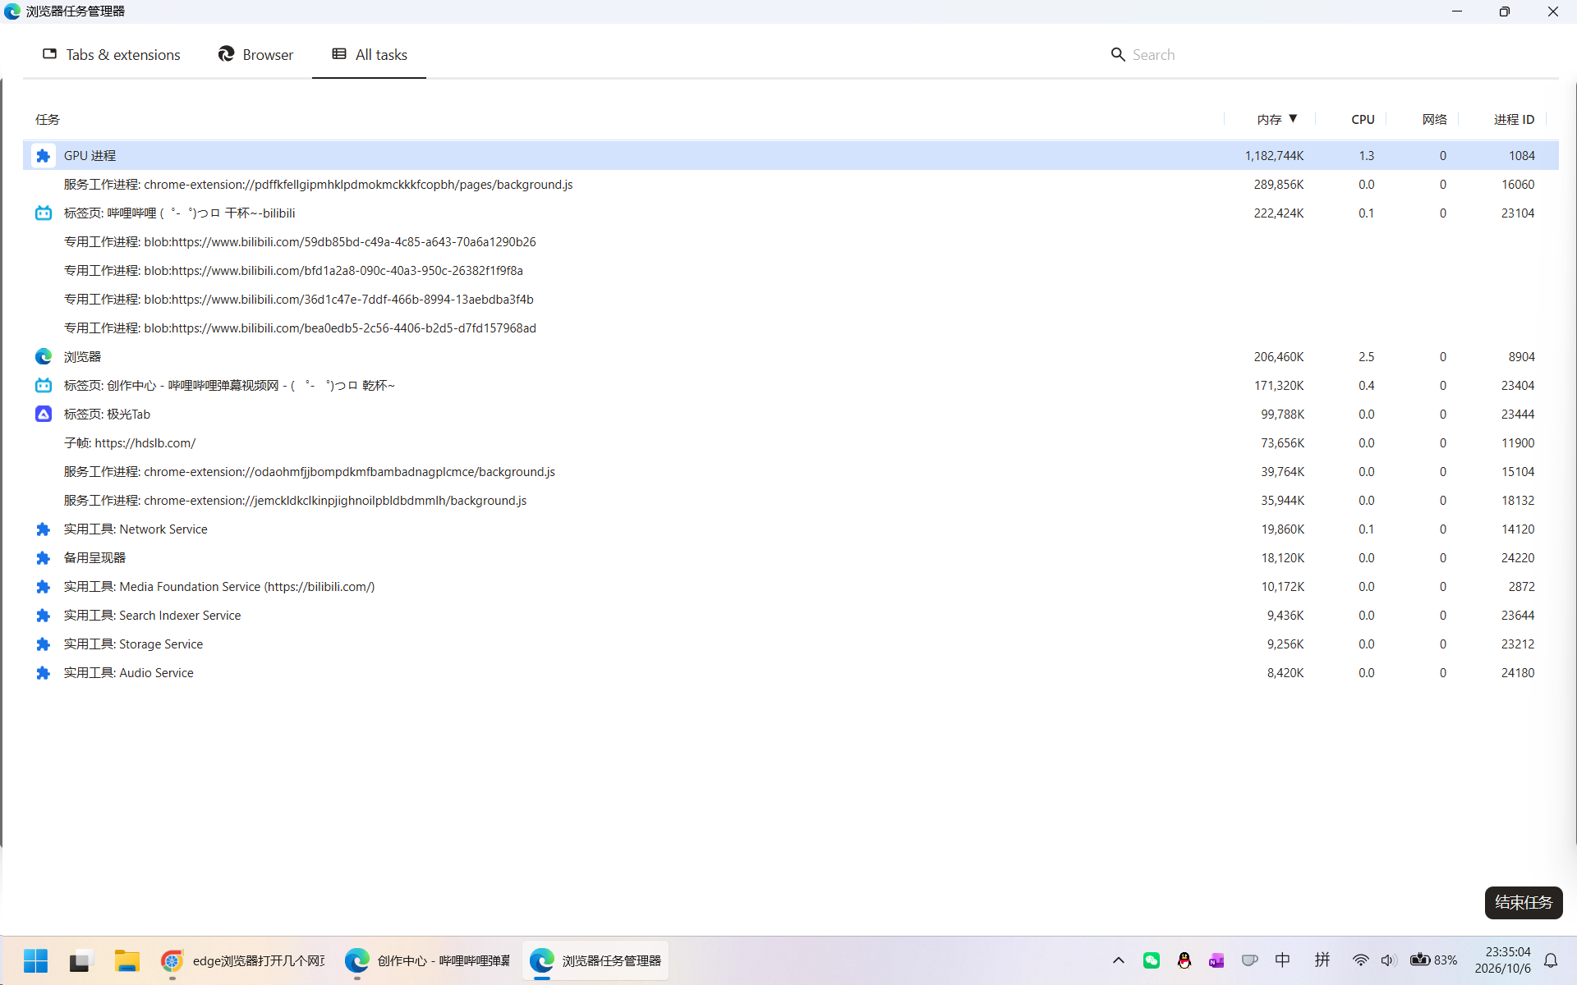
Task: Sort by 进程 ID column header
Action: 1514,120
